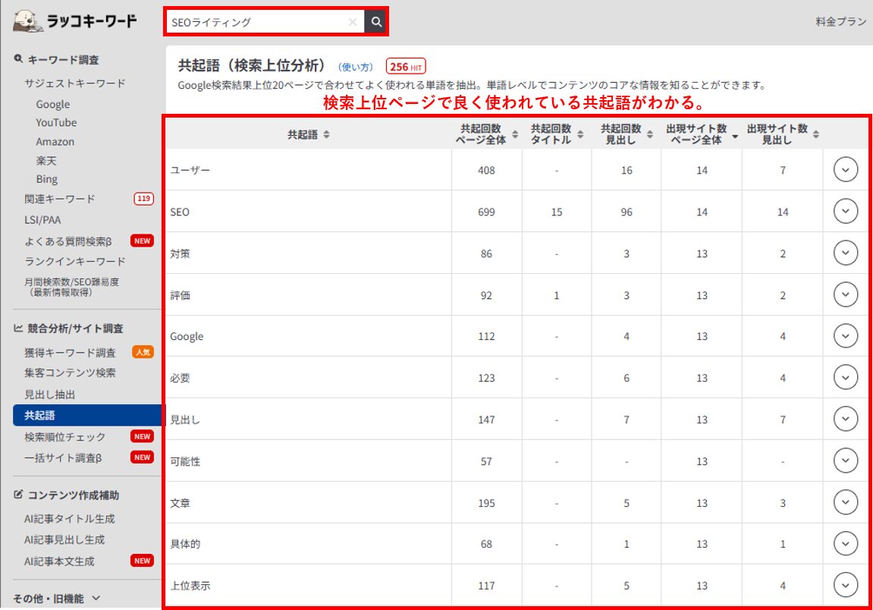Sort by 共起回数 タイトル column
Screen dimensions: 873x610
pyautogui.click(x=580, y=134)
